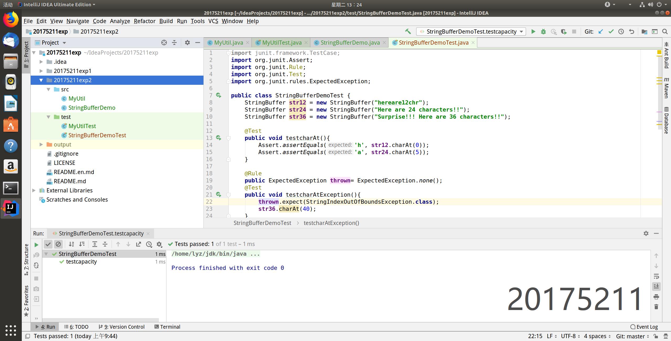The image size is (671, 341).
Task: Collapse all in Project panel
Action: 174,43
